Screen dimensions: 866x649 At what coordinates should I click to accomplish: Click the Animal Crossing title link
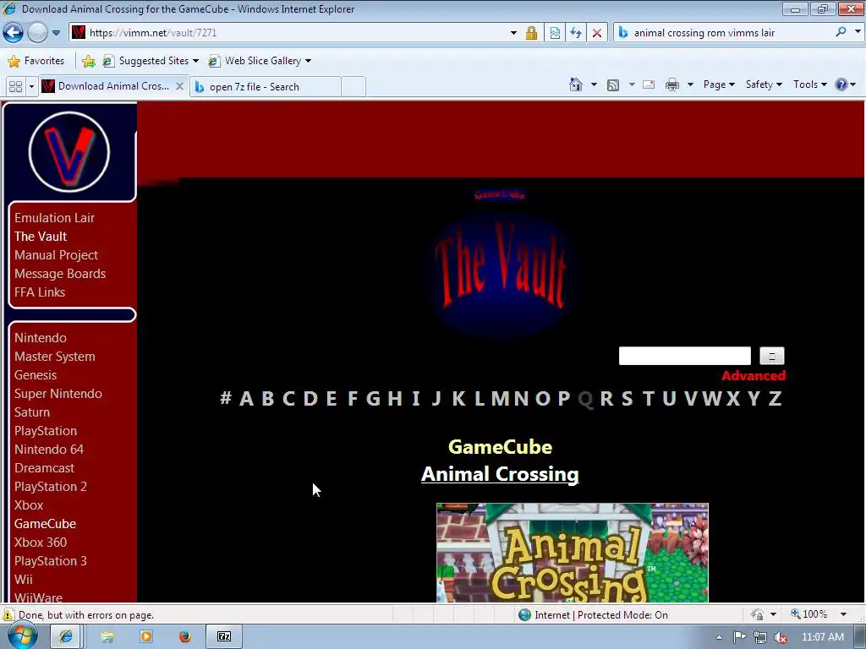[500, 474]
